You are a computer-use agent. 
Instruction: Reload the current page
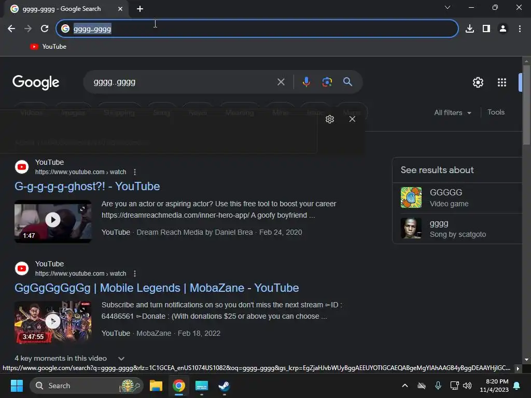click(45, 29)
